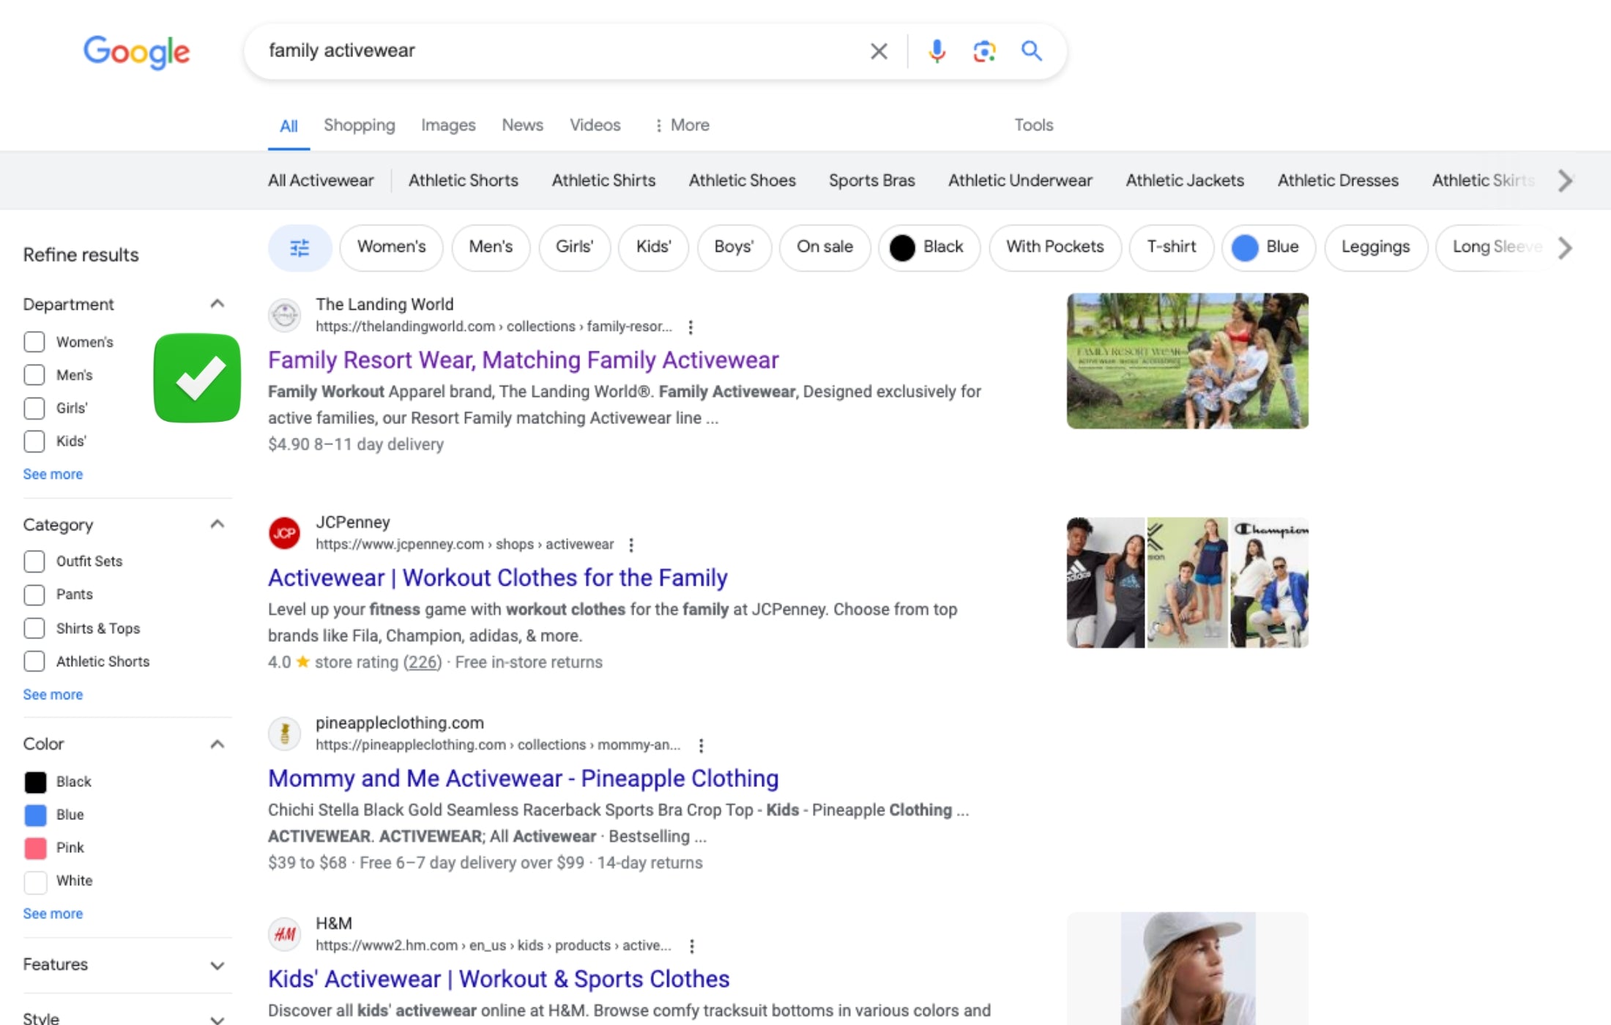
Task: Select the Pink color swatch filter
Action: pyautogui.click(x=35, y=848)
